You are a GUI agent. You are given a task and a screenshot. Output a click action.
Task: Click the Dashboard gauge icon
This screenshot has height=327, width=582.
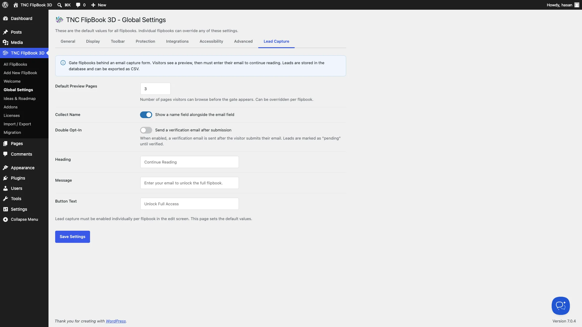[x=5, y=18]
